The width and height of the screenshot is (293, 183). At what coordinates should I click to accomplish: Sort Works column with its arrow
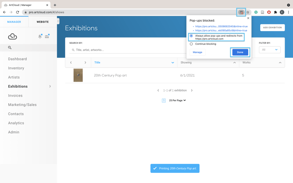click(x=280, y=63)
